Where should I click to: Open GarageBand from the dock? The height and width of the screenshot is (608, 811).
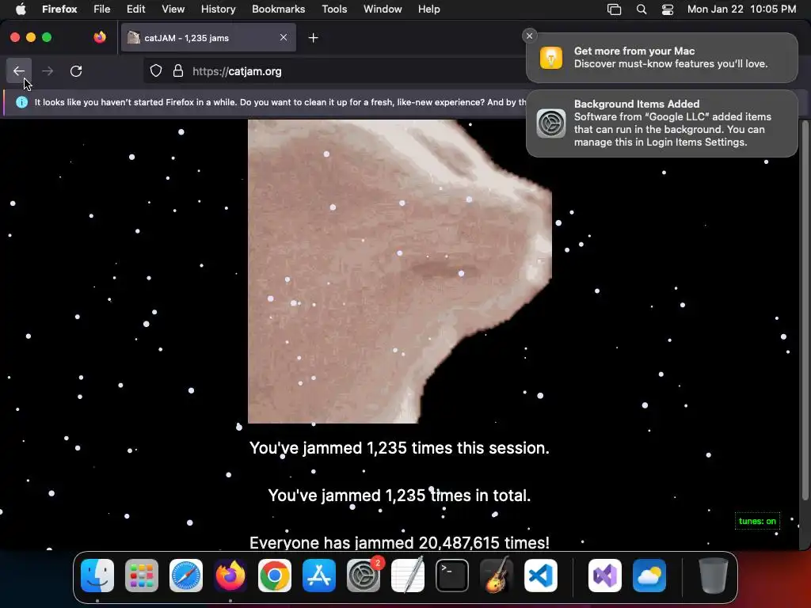(x=497, y=576)
